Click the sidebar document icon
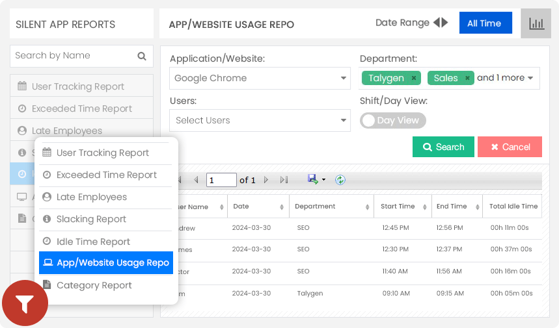Screen dimensions: 559x328 22,218
